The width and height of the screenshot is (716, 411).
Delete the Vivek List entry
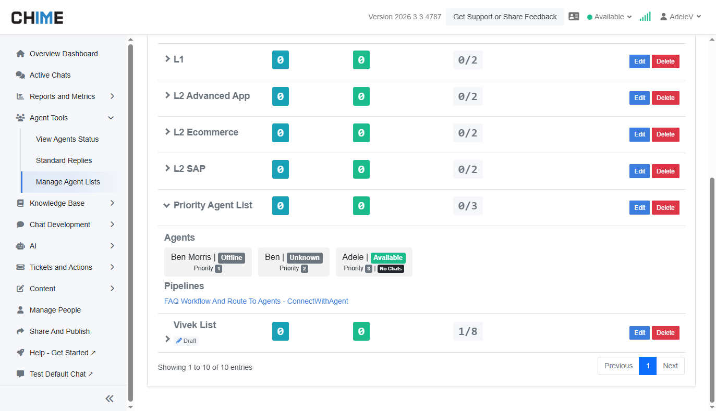[665, 333]
